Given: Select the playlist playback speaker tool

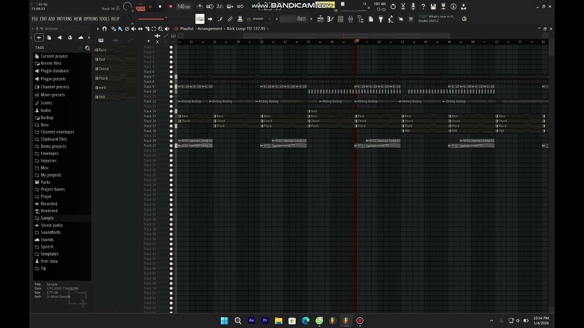Looking at the screenshot, I should pyautogui.click(x=167, y=28).
